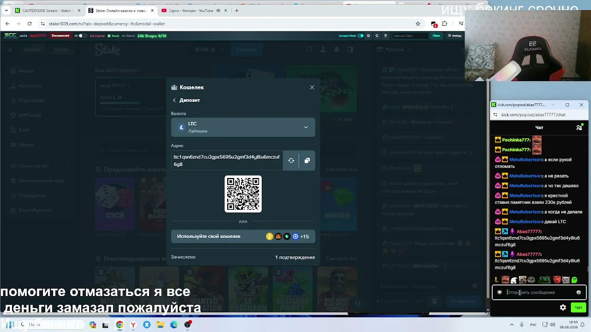Viewport: 591px width, 332px height.
Task: Focus the Manual Claim input field
Action: [x=410, y=36]
